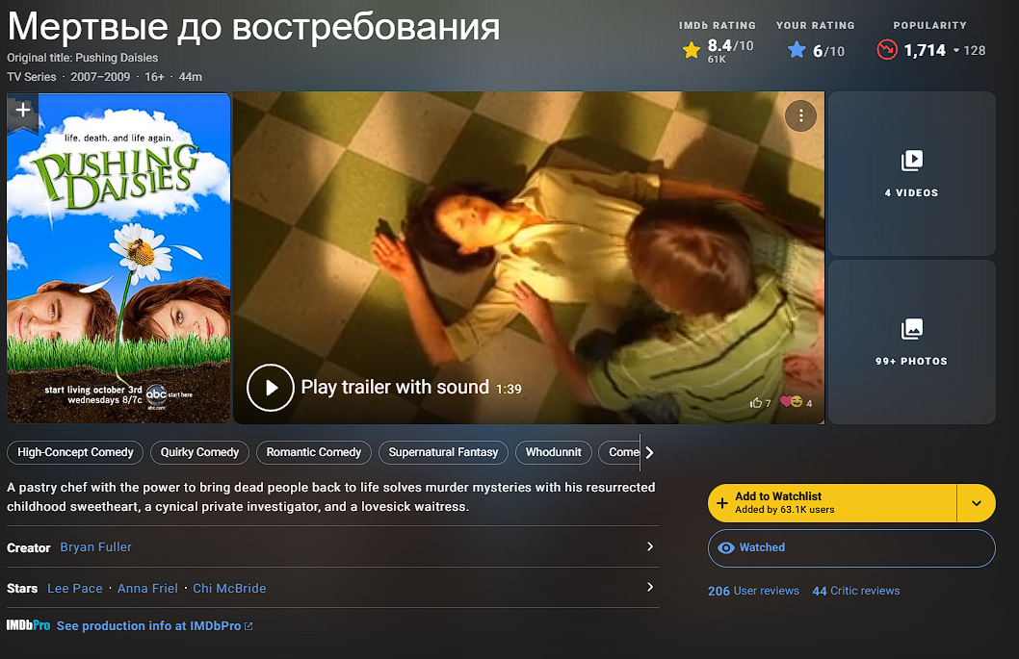Expand the Stars row chevron
Viewport: 1019px width, 659px height.
tap(650, 587)
